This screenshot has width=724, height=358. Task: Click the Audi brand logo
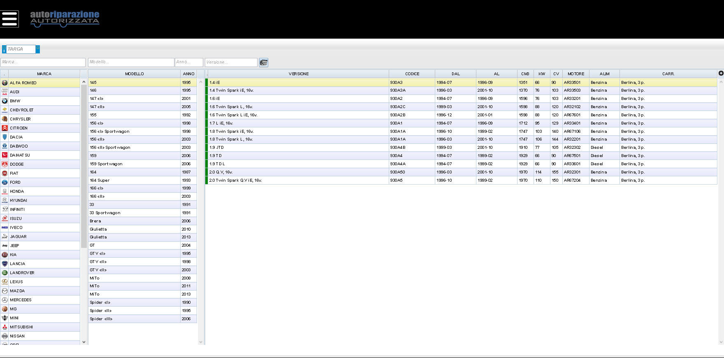(5, 92)
